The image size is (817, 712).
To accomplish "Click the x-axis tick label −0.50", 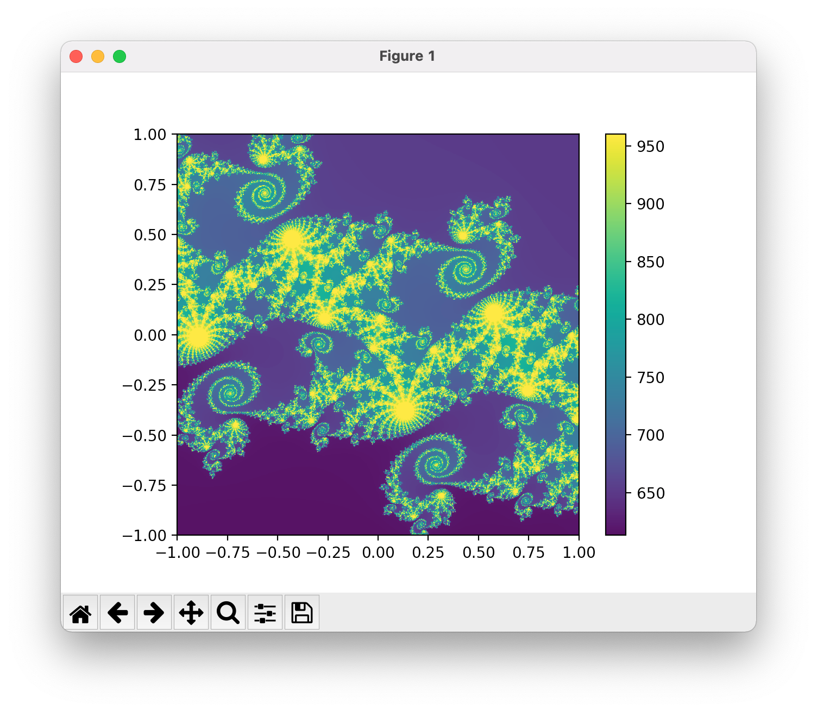I will (278, 552).
